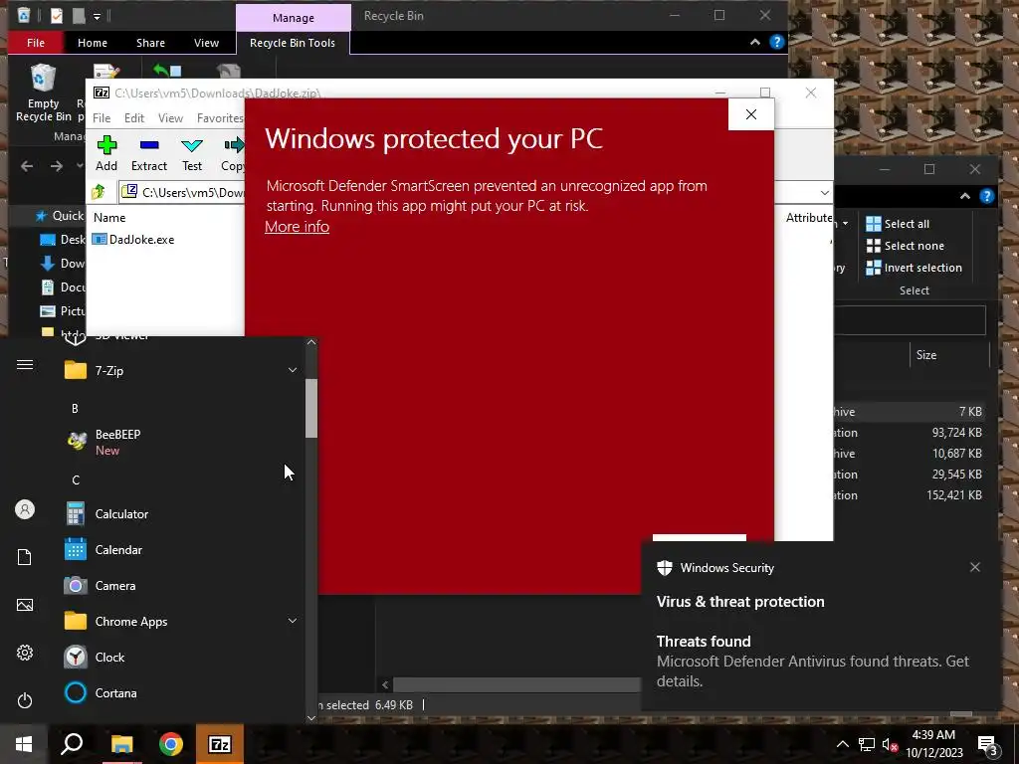Open 7-Zip View menu
Image resolution: width=1019 pixels, height=764 pixels.
tap(170, 118)
